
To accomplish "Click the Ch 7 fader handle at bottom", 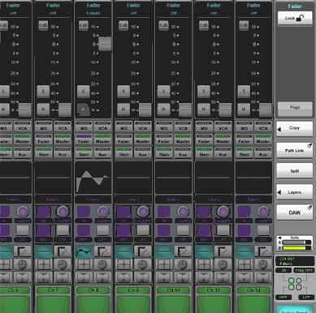I will [65, 109].
